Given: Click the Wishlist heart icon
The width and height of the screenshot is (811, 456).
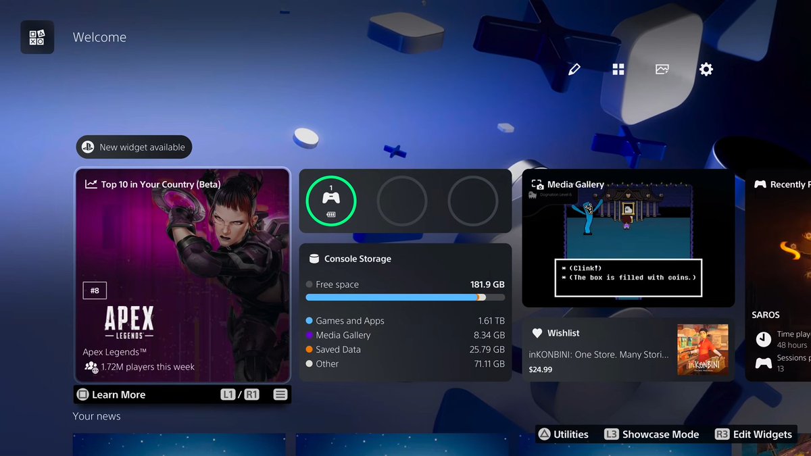Looking at the screenshot, I should pyautogui.click(x=537, y=333).
